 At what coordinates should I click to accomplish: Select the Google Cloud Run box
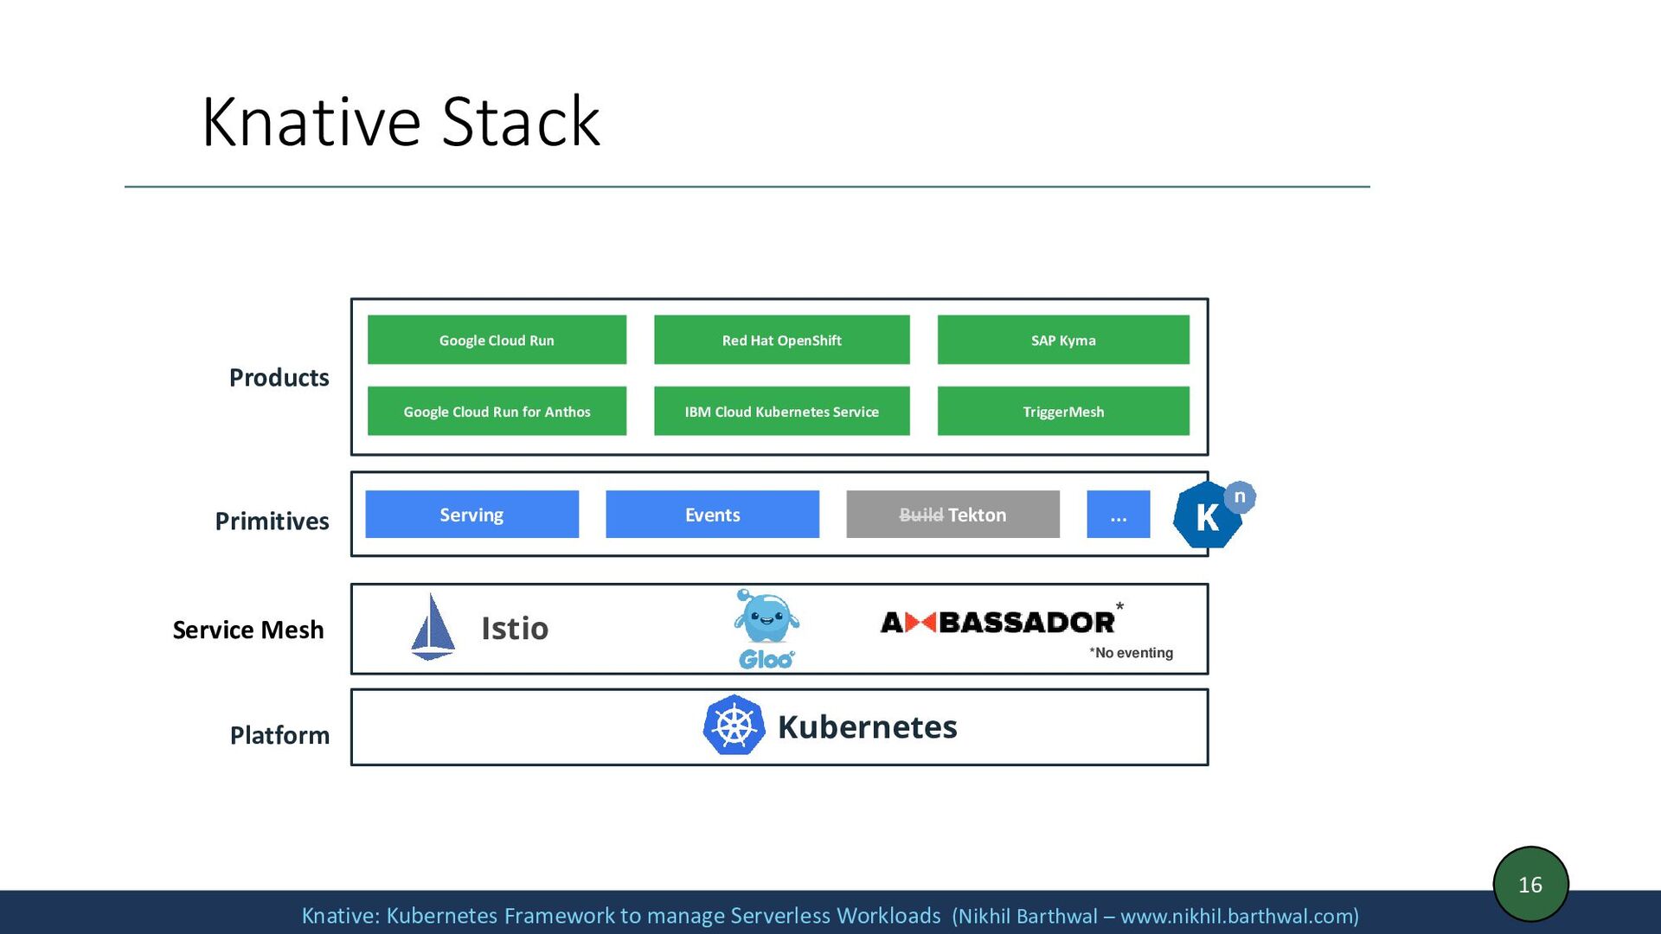click(x=497, y=340)
